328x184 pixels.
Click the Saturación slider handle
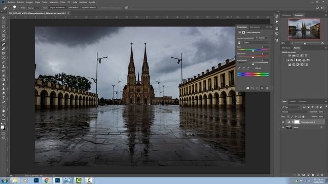click(x=253, y=57)
